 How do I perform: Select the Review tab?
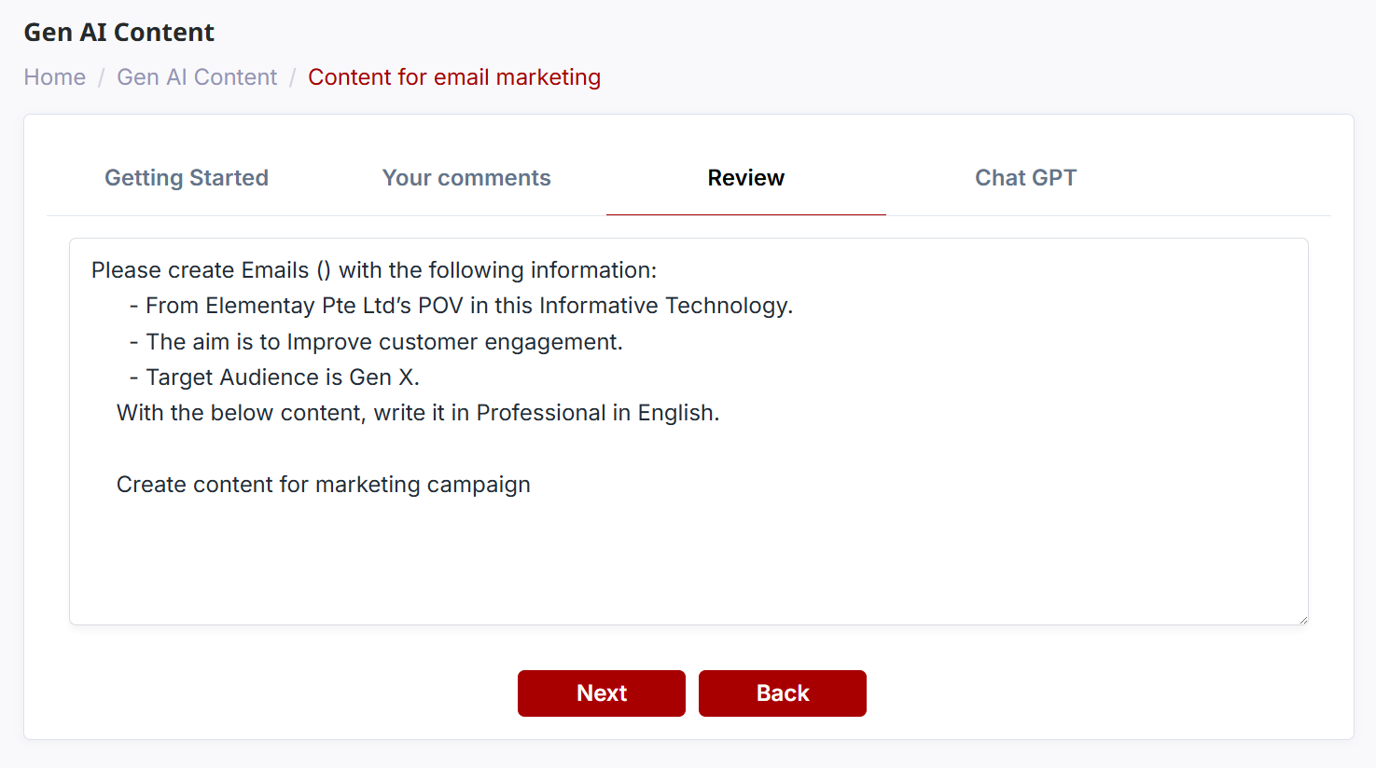pos(745,178)
